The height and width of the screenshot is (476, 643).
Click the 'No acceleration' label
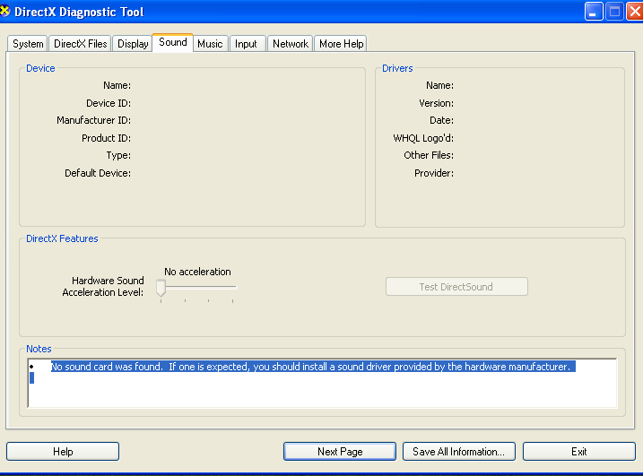[197, 272]
